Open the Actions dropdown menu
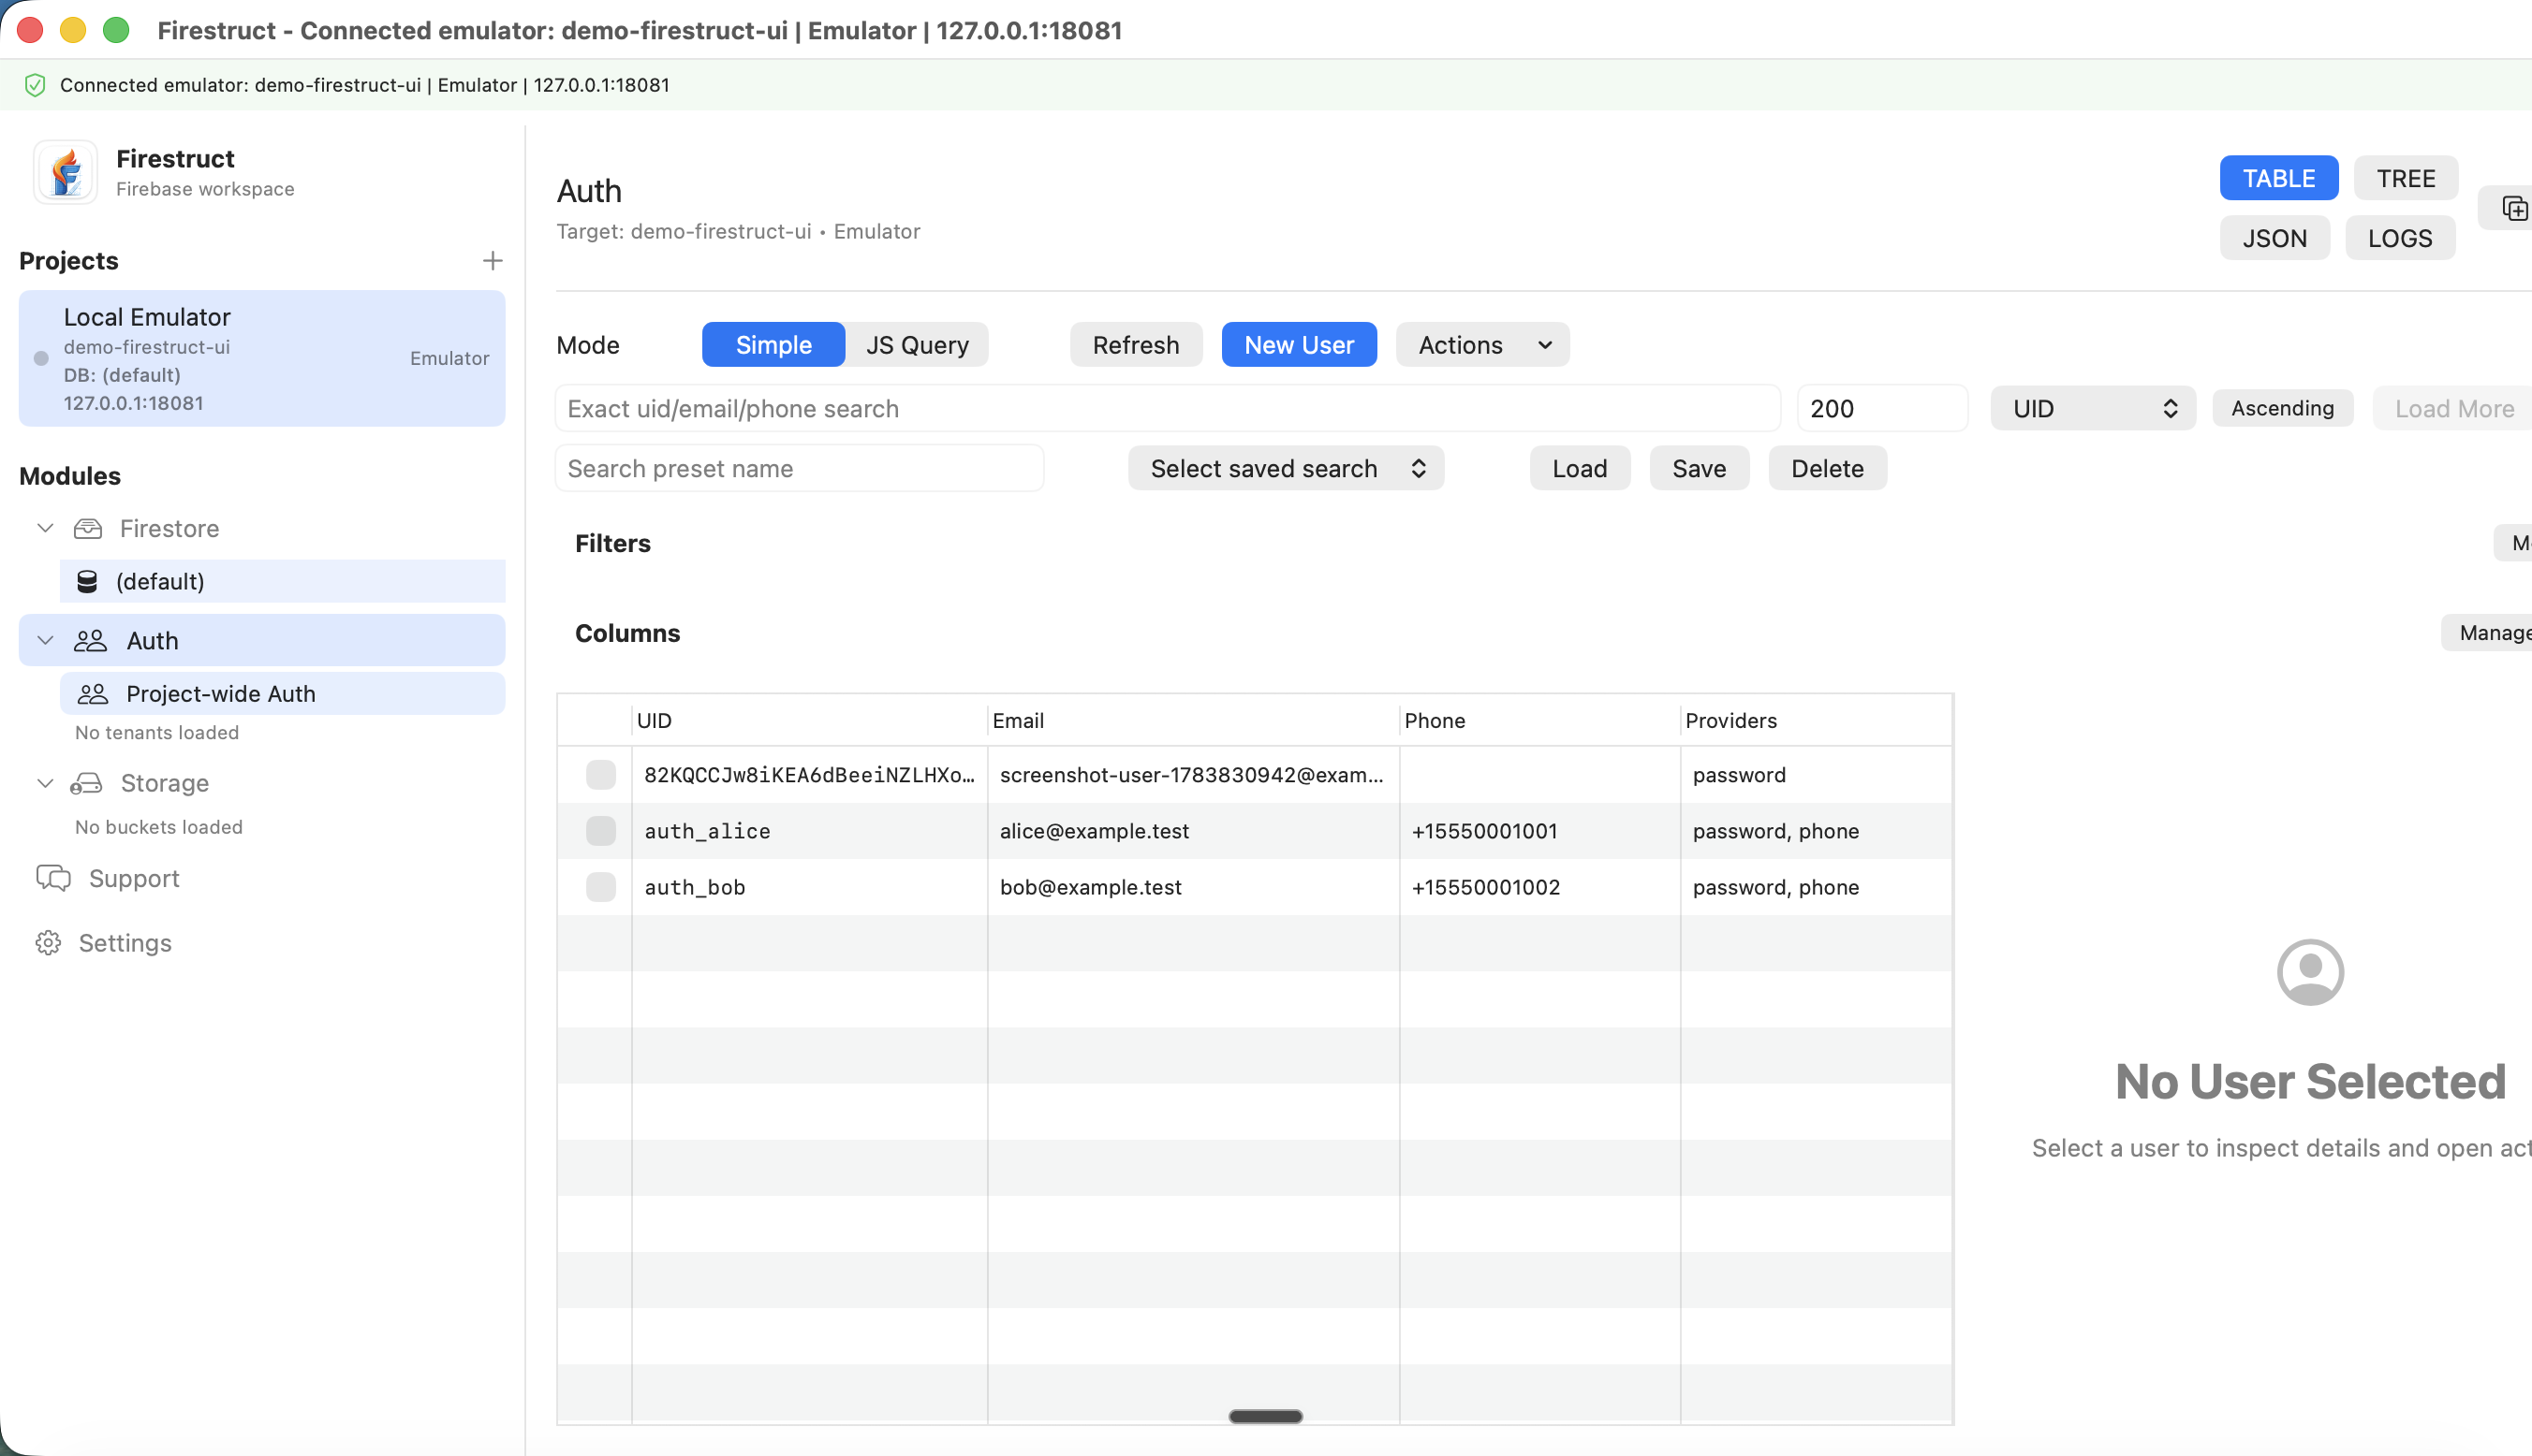The width and height of the screenshot is (2532, 1456). point(1482,345)
